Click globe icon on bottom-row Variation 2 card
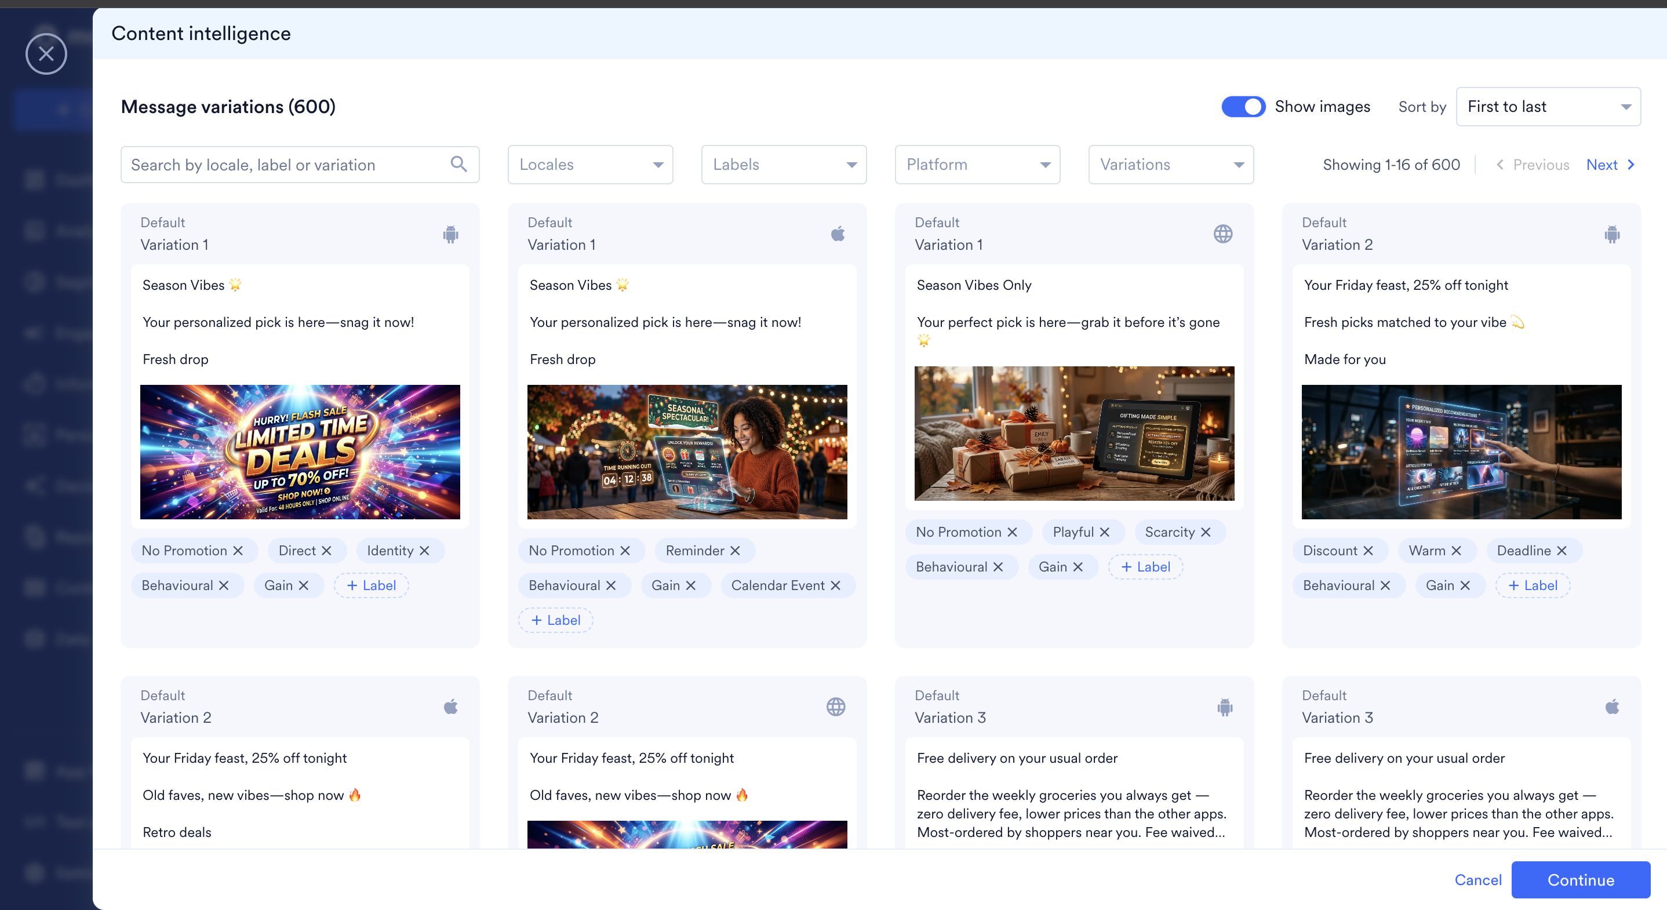 tap(836, 707)
